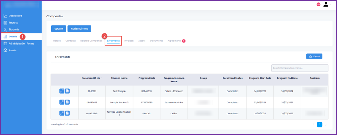Screen dimensions: 337x135
Task: Click student name Sample Middle Student 1
Action: pos(119,114)
